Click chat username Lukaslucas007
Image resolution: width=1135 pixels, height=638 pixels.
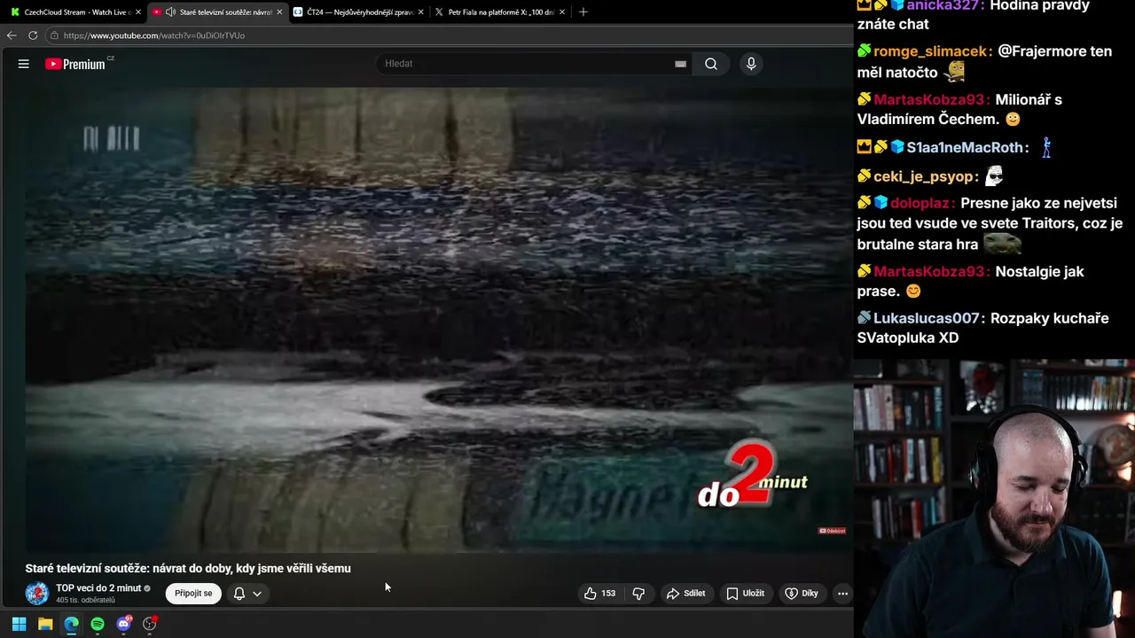tap(927, 318)
